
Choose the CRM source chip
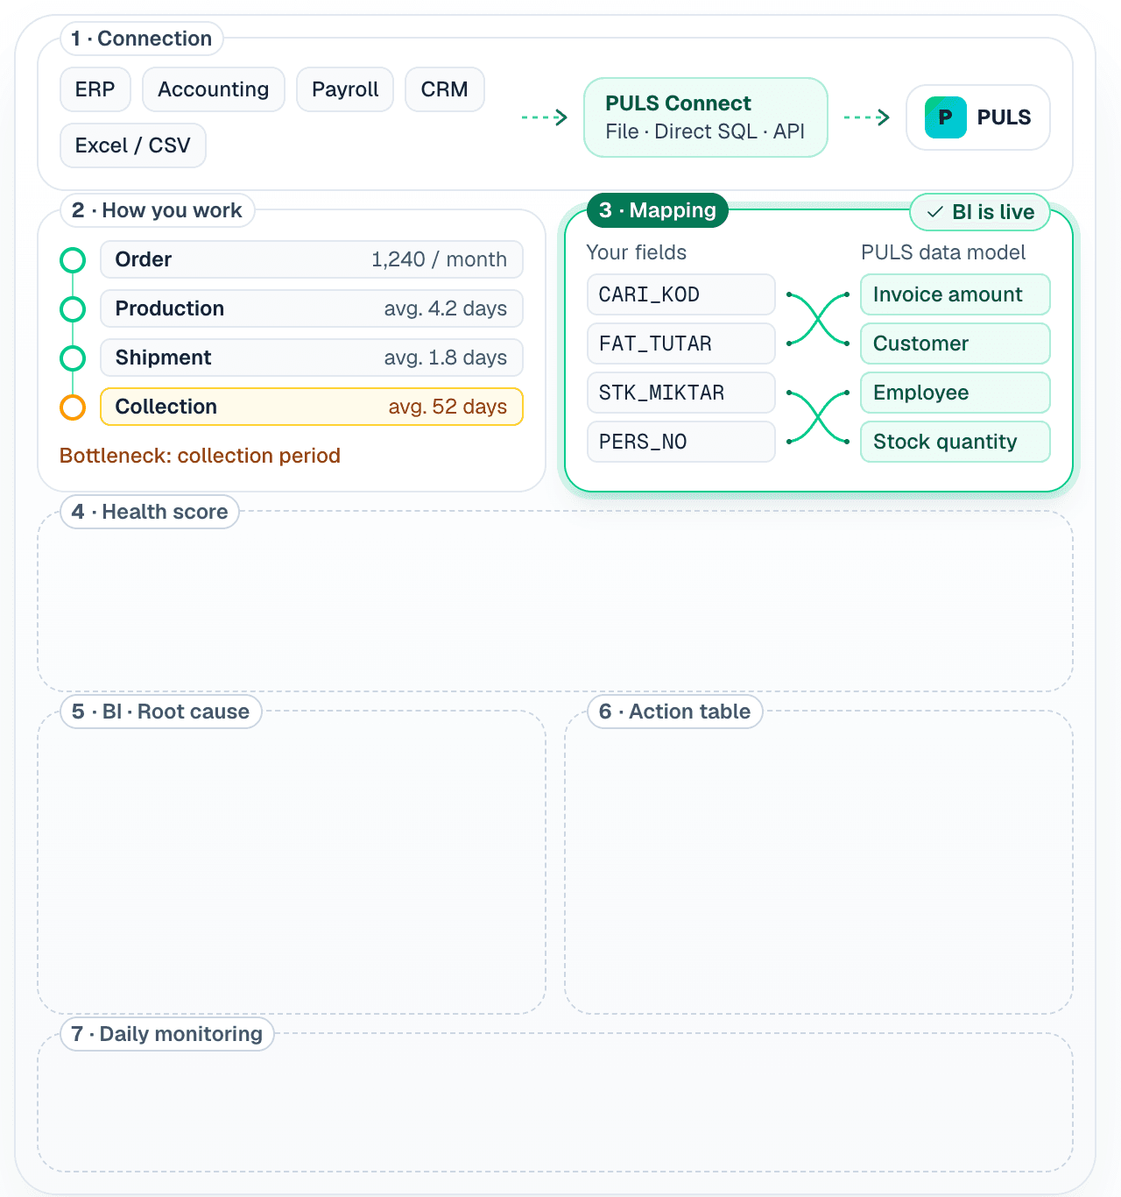(x=445, y=89)
